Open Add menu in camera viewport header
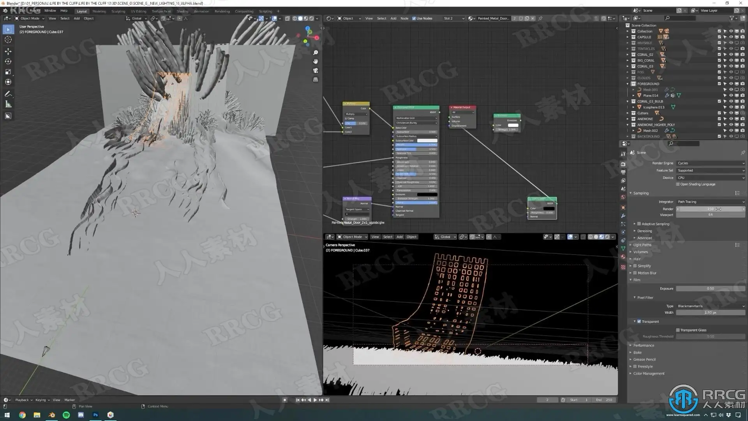Viewport: 748px width, 421px height. pyautogui.click(x=399, y=237)
